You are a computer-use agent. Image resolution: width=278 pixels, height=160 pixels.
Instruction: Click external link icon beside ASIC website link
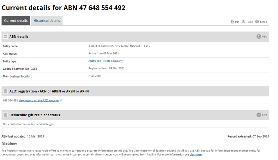[61, 100]
